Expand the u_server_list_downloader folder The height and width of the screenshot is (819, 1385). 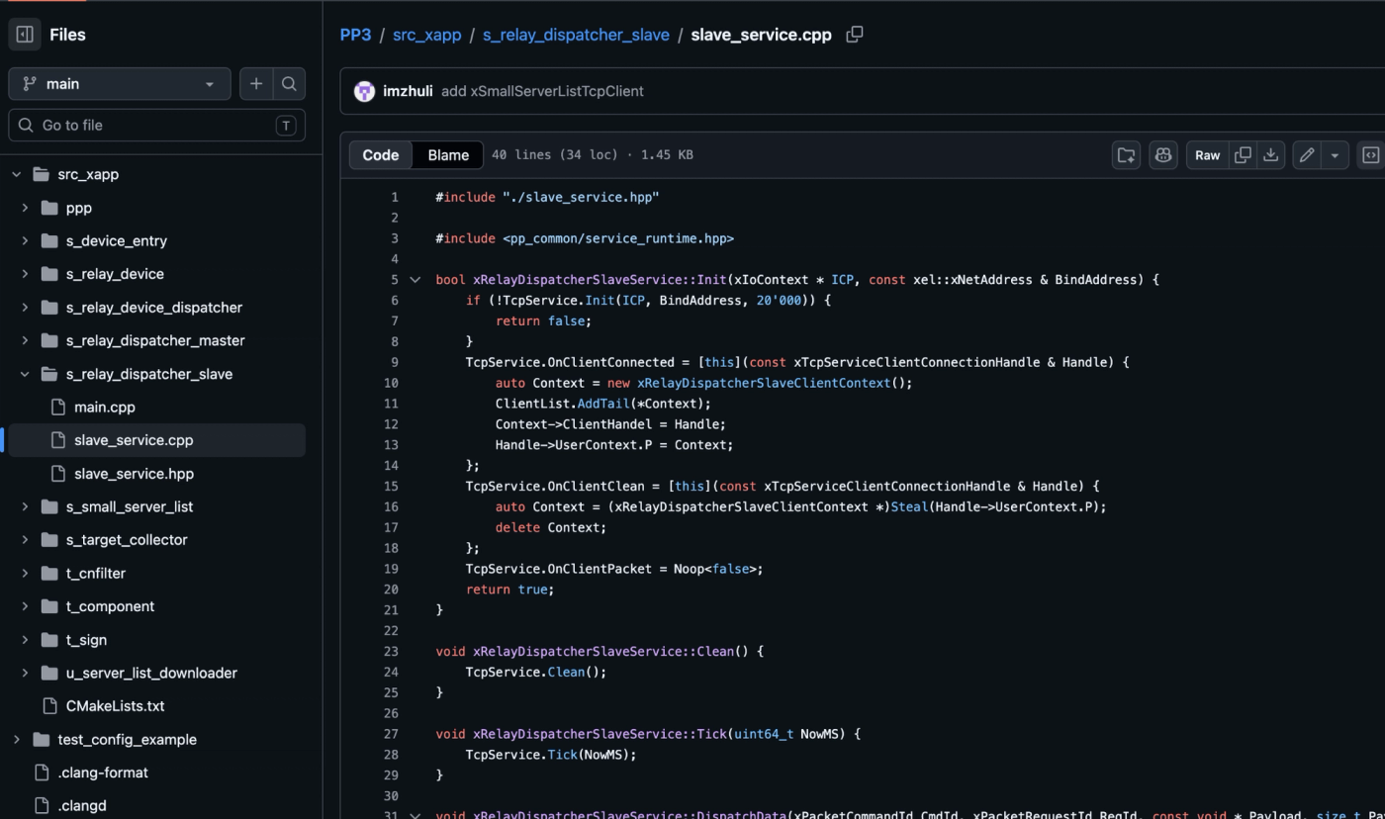[25, 673]
